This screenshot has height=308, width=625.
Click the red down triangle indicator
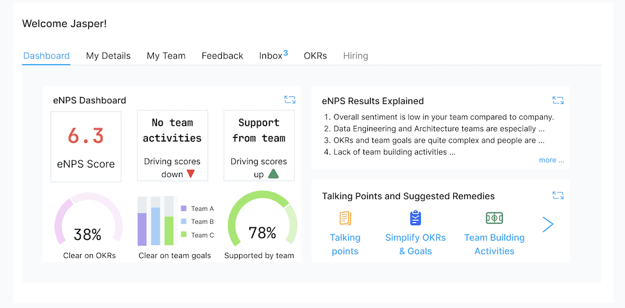(190, 174)
